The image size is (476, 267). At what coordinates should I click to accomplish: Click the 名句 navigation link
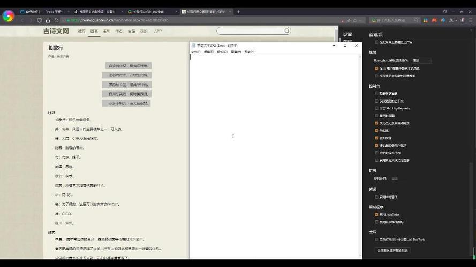[x=107, y=31]
